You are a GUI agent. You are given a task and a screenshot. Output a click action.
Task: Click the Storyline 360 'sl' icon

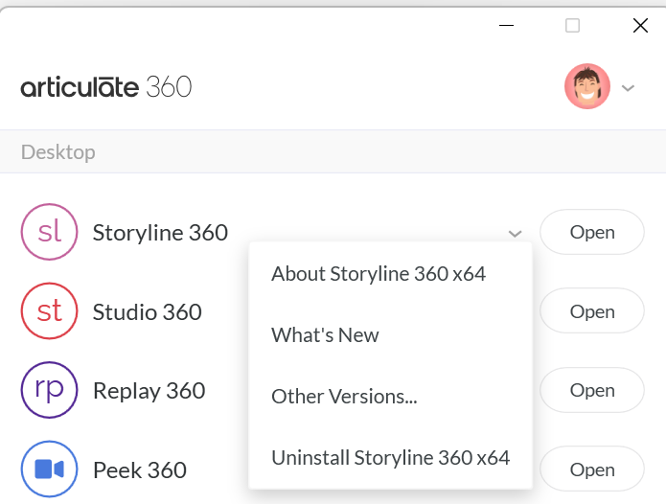(x=49, y=232)
